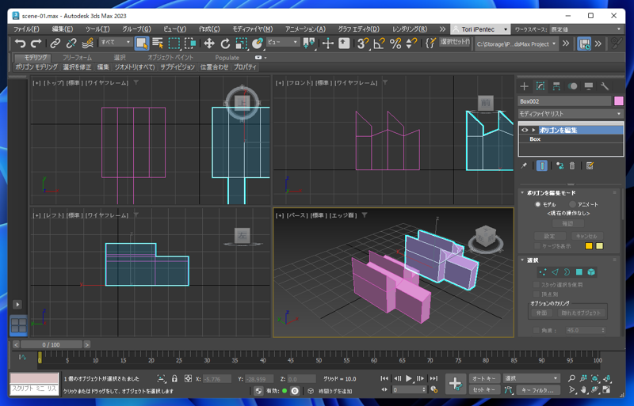Collapse the 選択 rollout
634x406 pixels.
[522, 260]
